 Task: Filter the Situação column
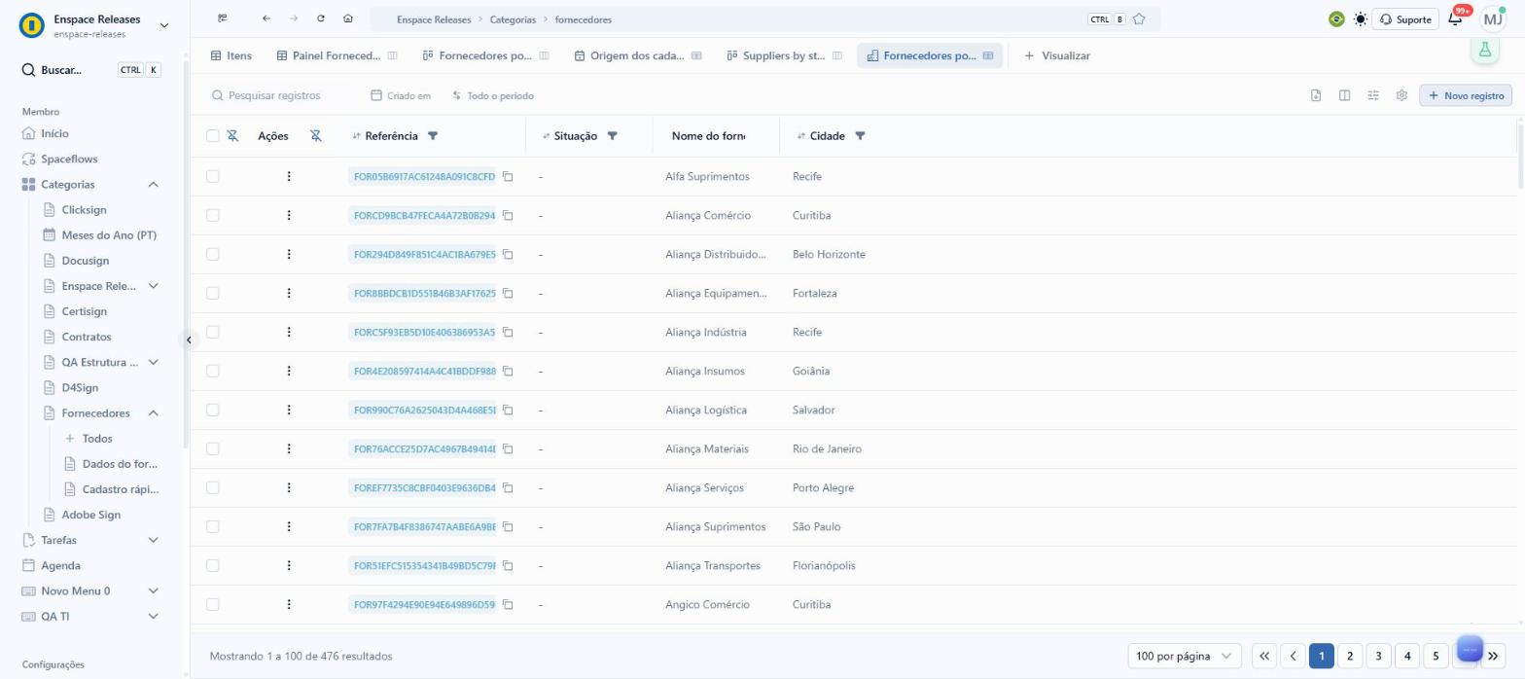click(612, 136)
